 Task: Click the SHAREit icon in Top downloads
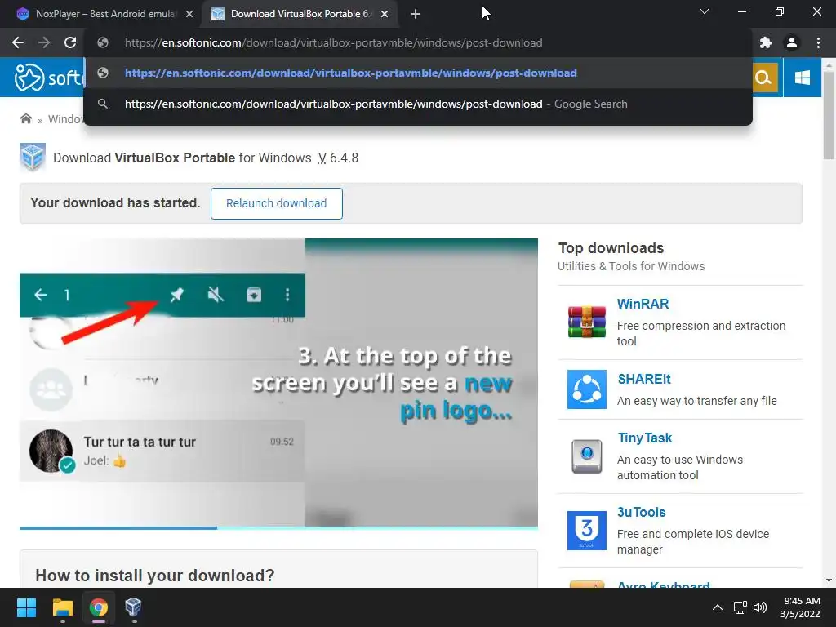(586, 389)
